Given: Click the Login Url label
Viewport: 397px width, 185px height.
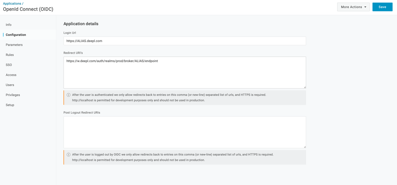Looking at the screenshot, I should (x=70, y=33).
